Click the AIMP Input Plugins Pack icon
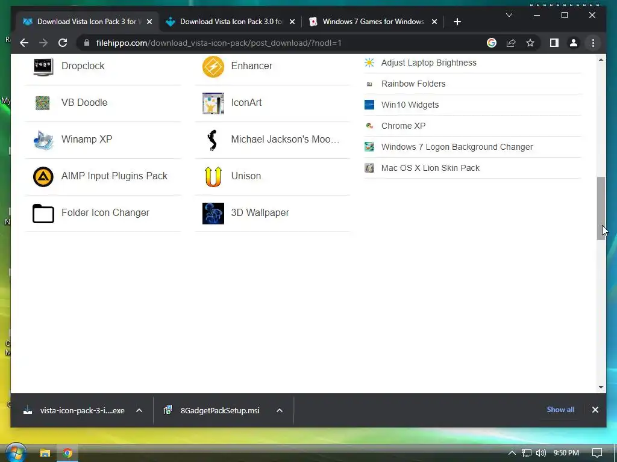The height and width of the screenshot is (462, 617). 43,176
